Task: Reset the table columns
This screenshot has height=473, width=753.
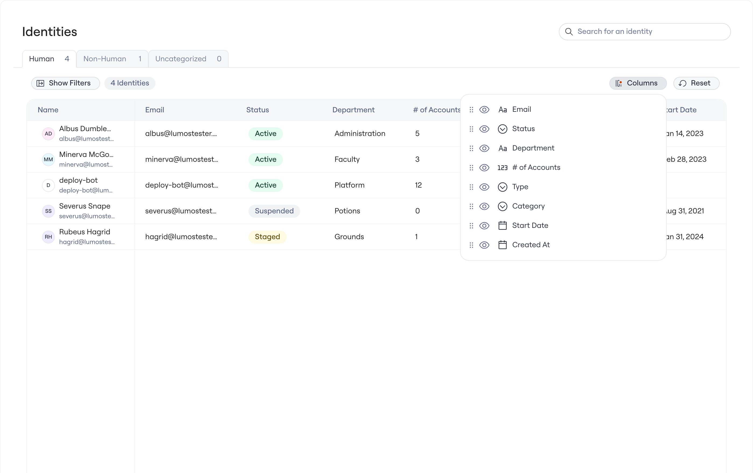Action: click(696, 83)
